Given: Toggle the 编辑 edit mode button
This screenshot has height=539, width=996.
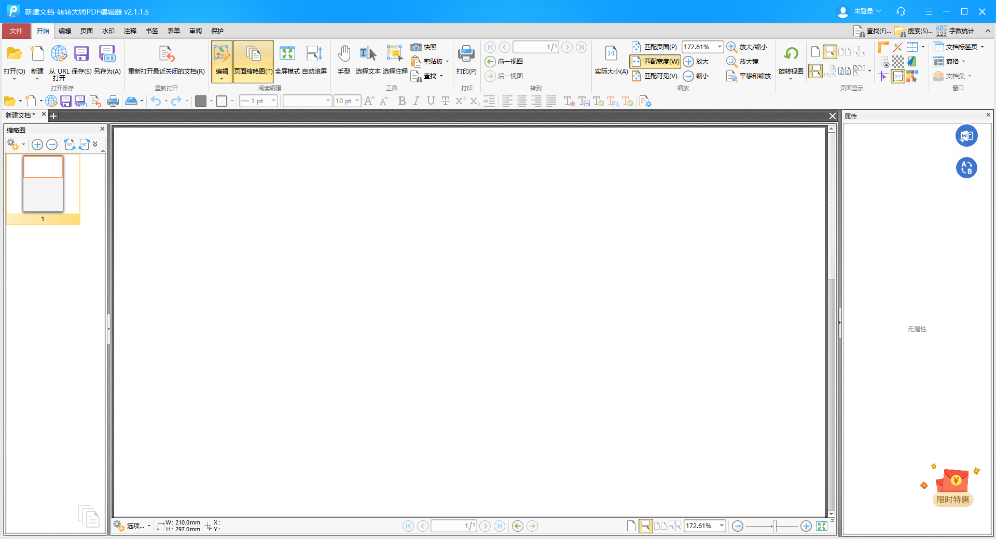Looking at the screenshot, I should (x=222, y=61).
